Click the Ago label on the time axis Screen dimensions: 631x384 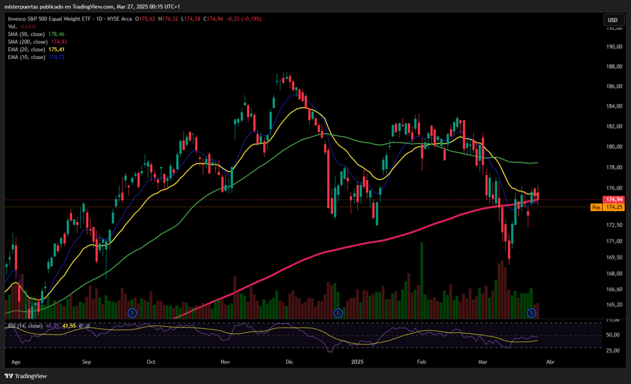click(x=16, y=362)
